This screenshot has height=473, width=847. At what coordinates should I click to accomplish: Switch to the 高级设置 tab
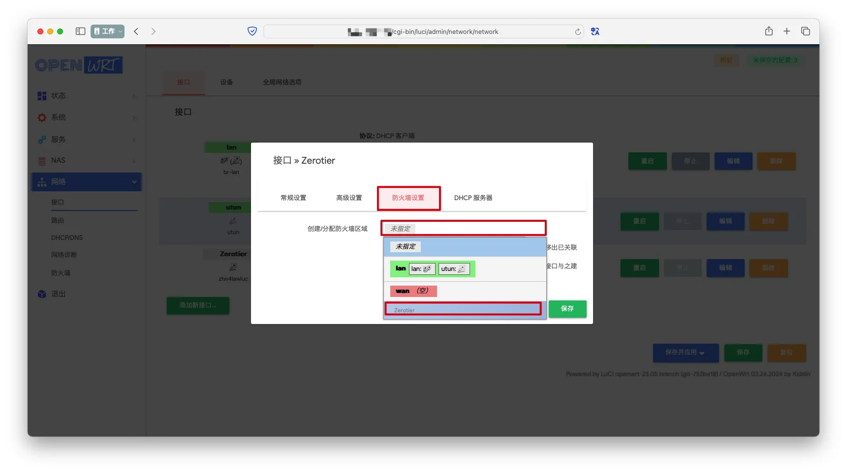pyautogui.click(x=349, y=198)
